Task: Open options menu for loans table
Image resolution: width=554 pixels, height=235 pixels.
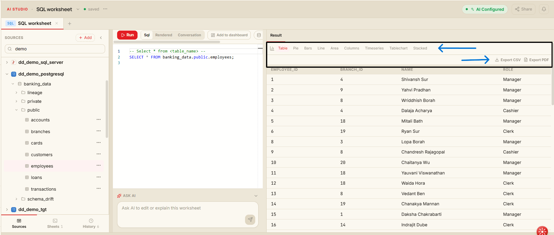Action: (x=98, y=177)
